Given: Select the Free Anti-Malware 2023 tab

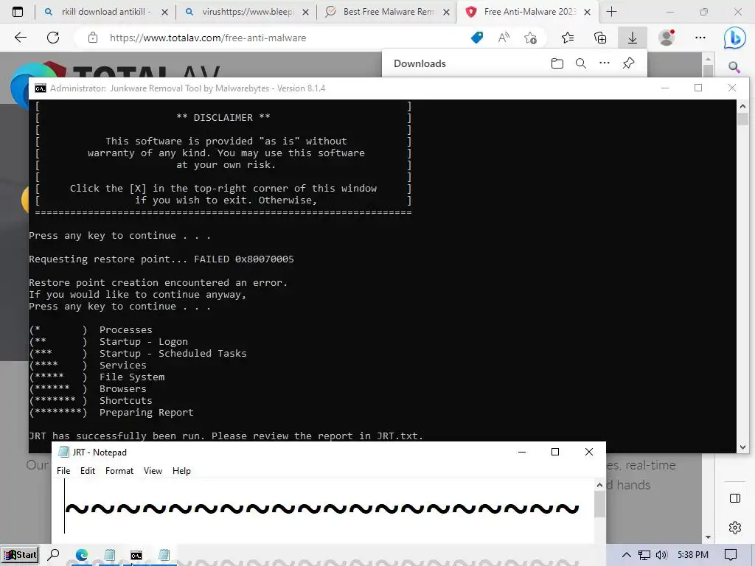Looking at the screenshot, I should click(x=529, y=12).
